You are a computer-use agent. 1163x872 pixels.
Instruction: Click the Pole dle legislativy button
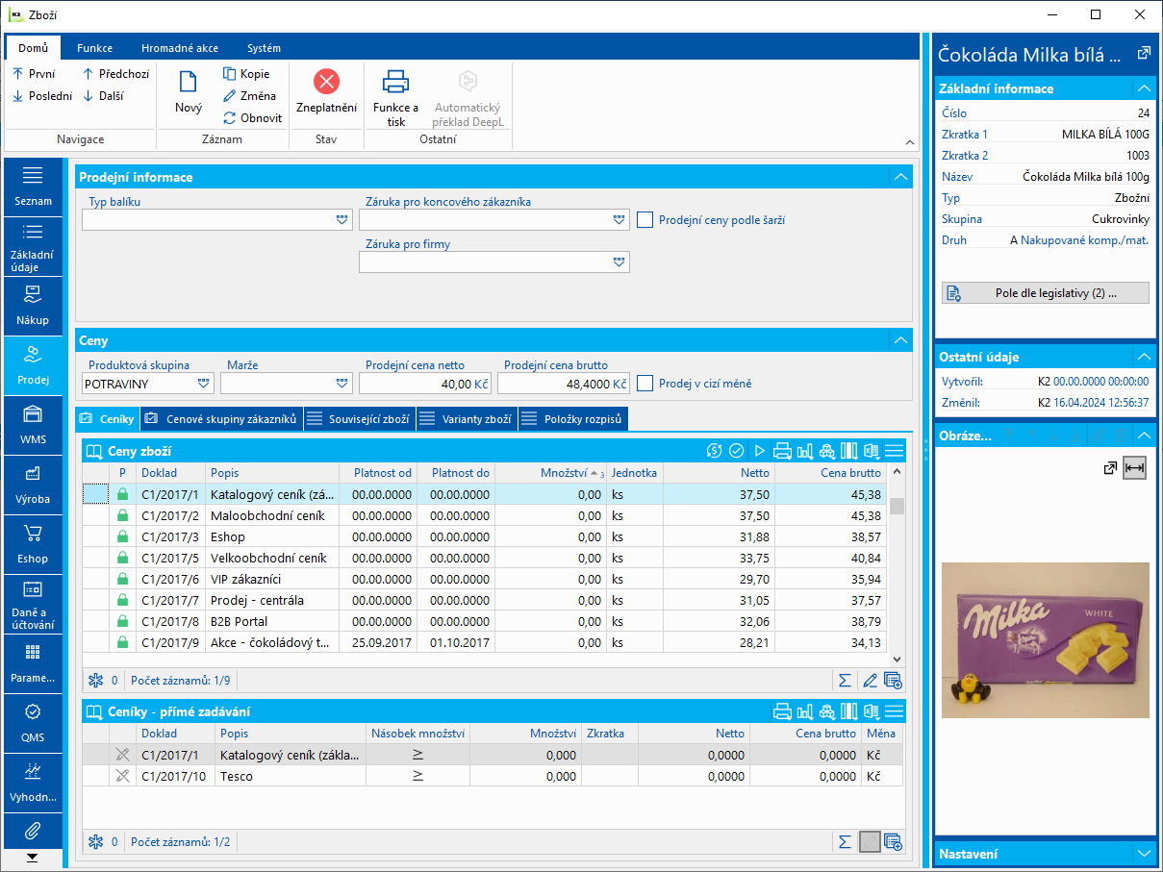point(1045,293)
